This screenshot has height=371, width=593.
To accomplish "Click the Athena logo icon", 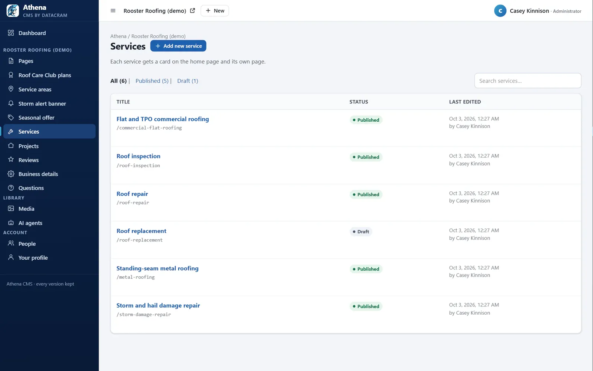I will click(x=13, y=11).
